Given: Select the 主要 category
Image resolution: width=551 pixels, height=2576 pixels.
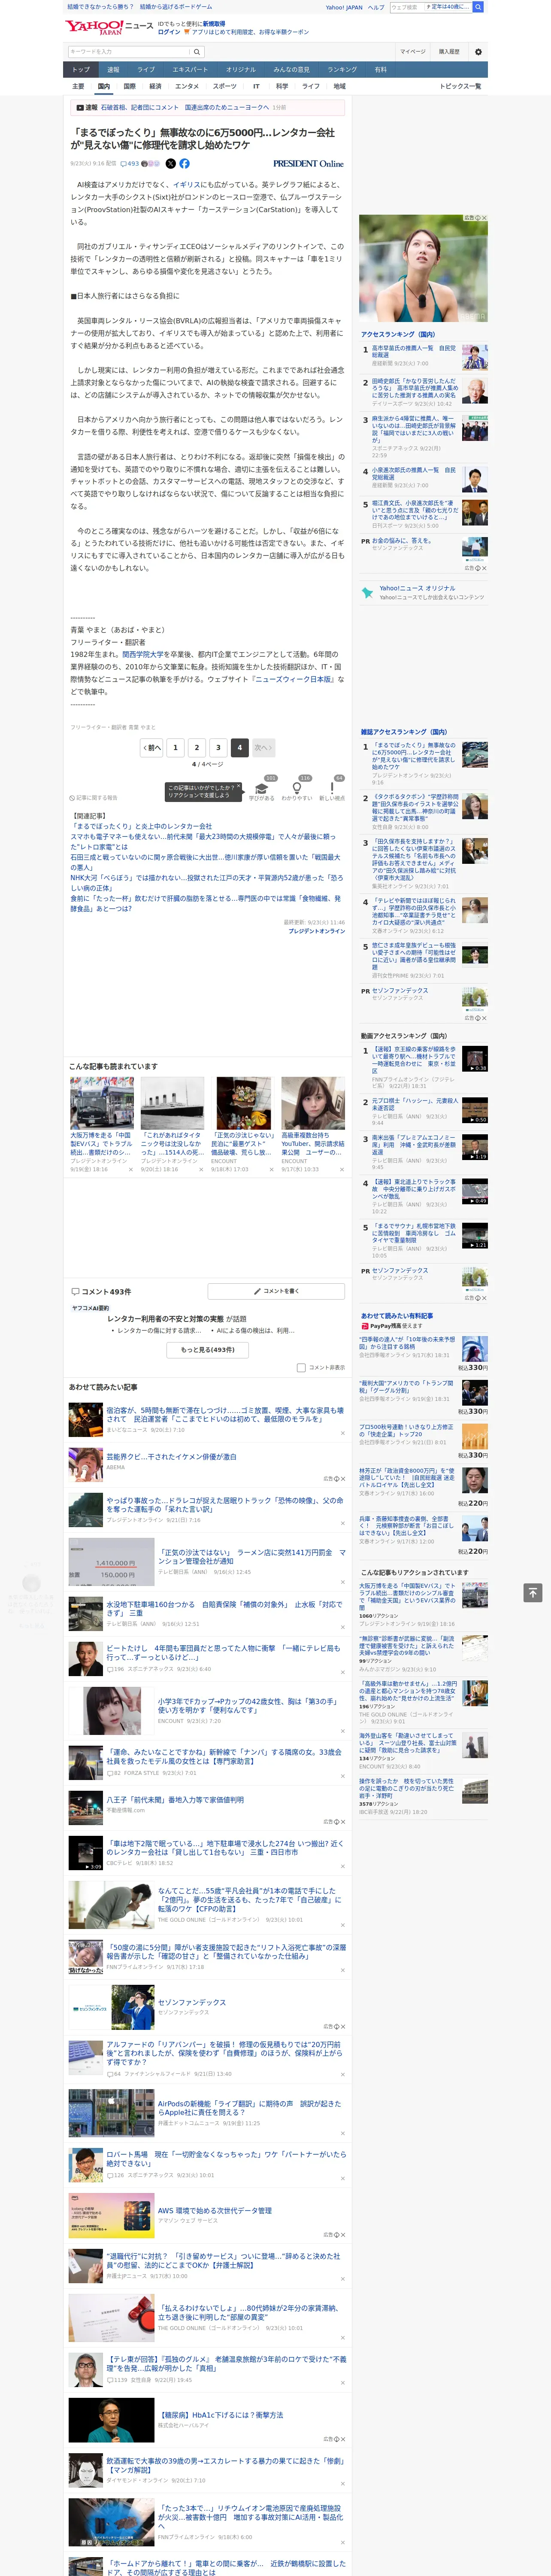Looking at the screenshot, I should 78,86.
